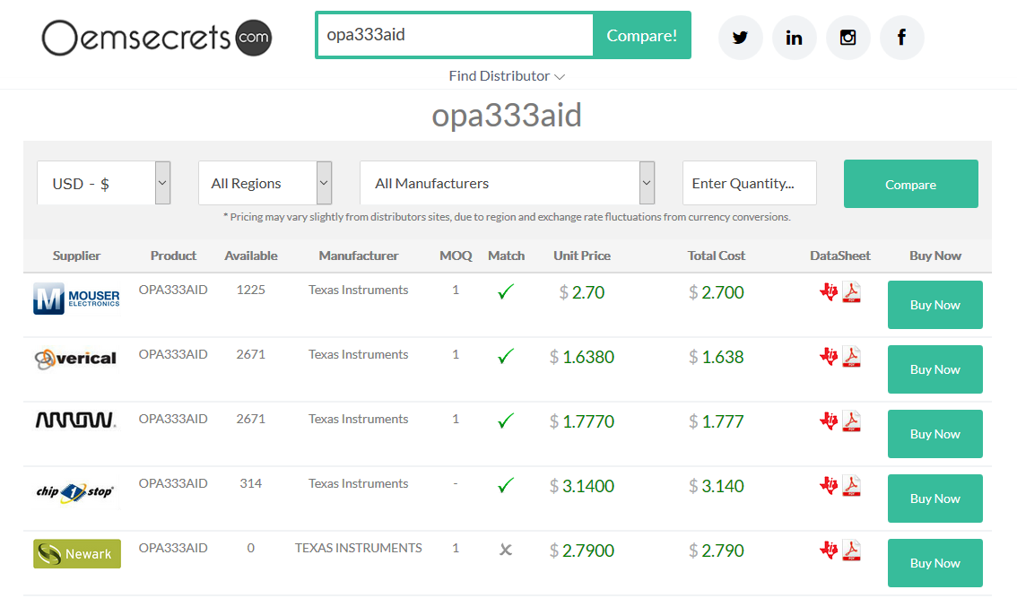
Task: Click Mouser available quantity 1225
Action: (251, 290)
